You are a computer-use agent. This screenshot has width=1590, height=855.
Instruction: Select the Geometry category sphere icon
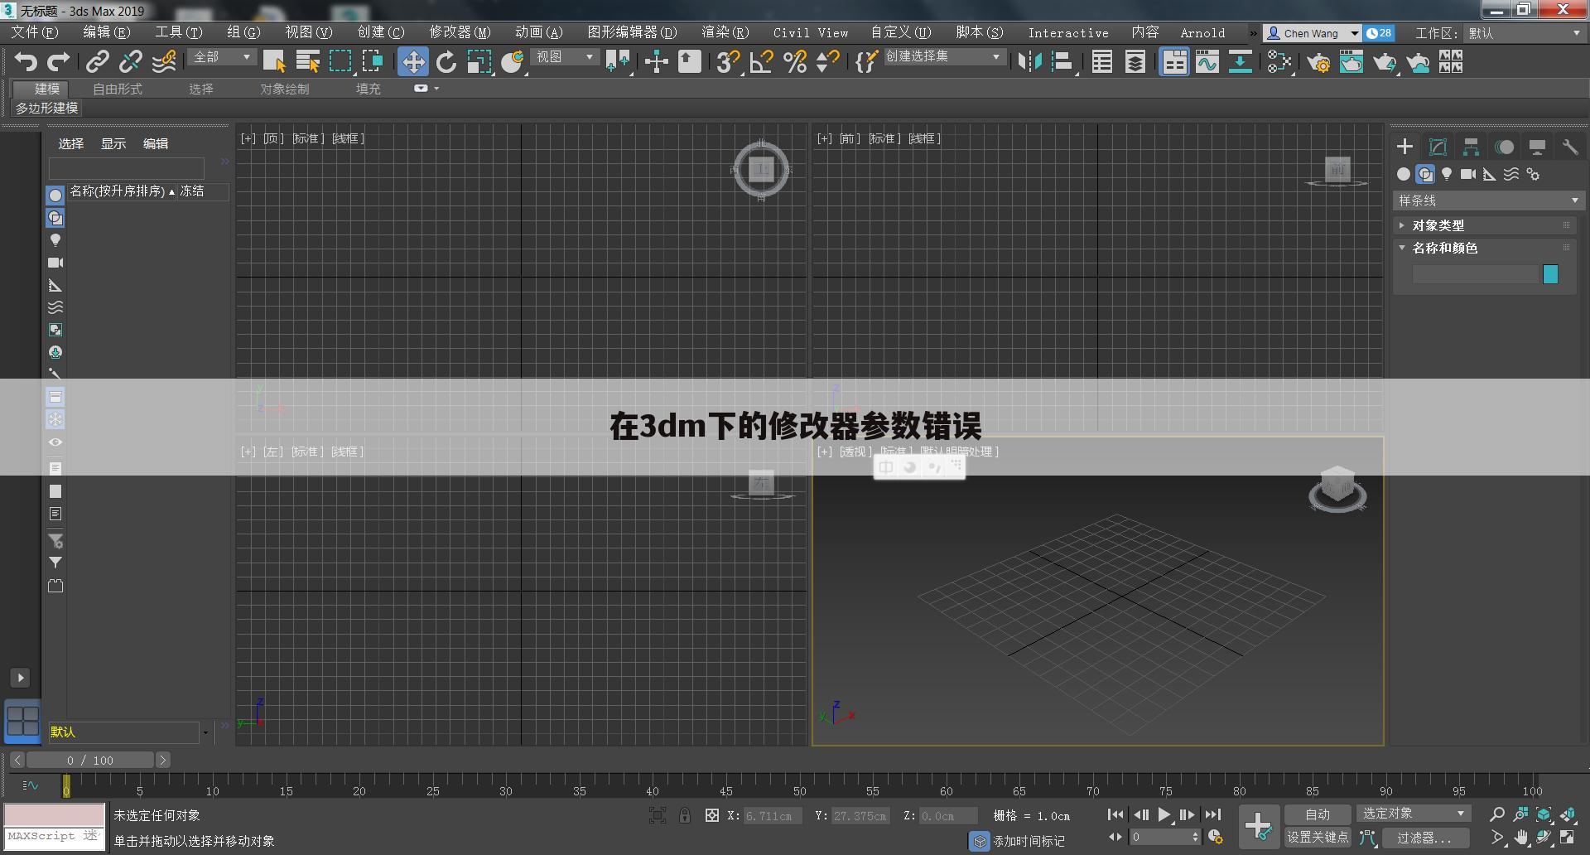coord(1403,174)
